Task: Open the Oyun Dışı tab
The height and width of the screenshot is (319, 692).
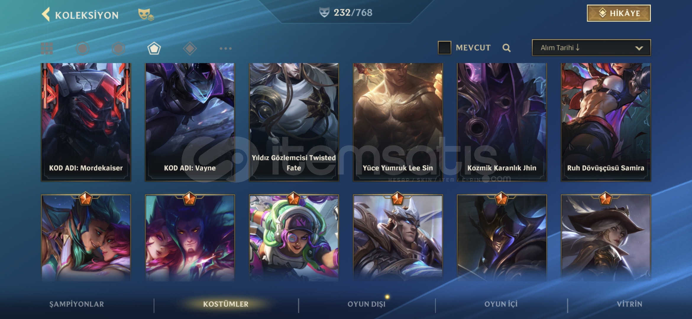Action: point(366,304)
